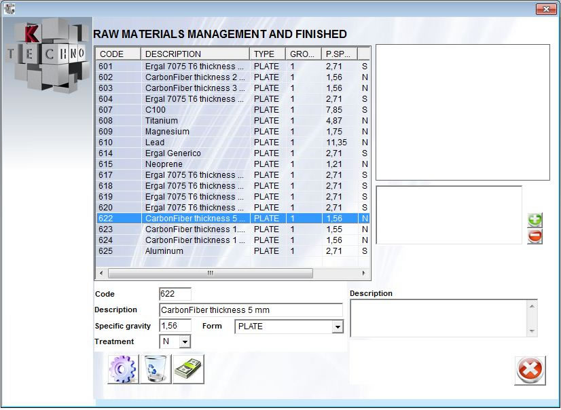
Task: Click Description area scroll up arrow
Action: (x=532, y=306)
